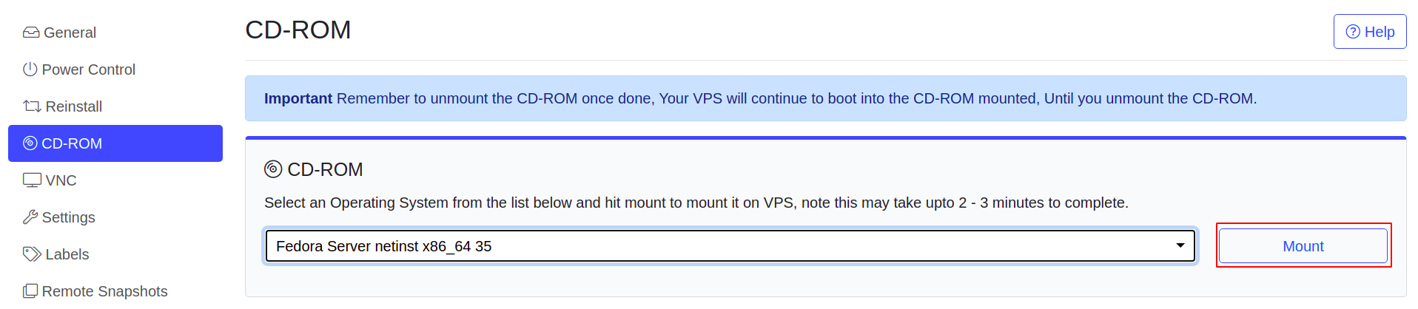Open the Help button

click(1370, 32)
